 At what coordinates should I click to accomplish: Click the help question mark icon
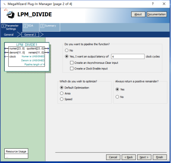pyautogui.click(x=153, y=4)
